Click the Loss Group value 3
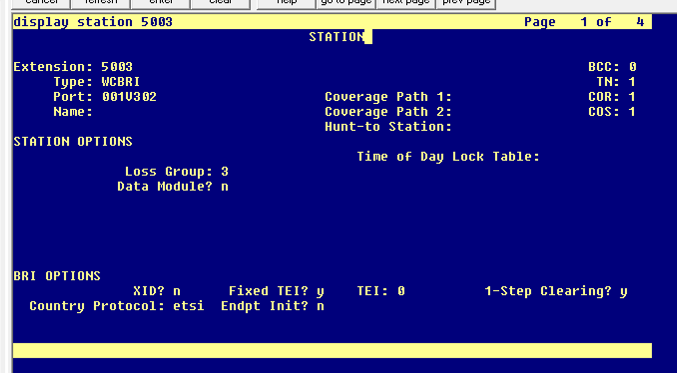 225,172
